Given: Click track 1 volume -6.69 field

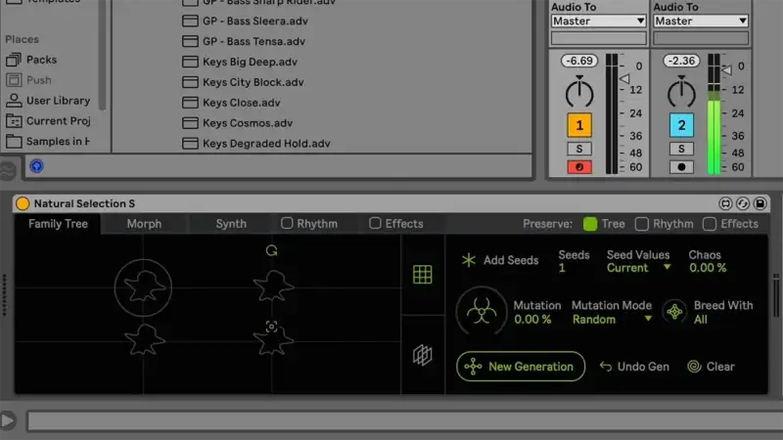Looking at the screenshot, I should coord(579,61).
